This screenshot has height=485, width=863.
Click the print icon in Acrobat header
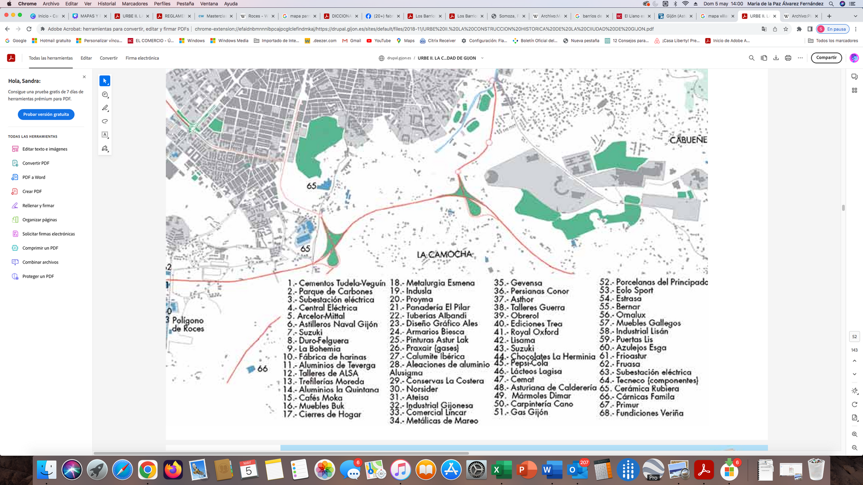click(788, 58)
